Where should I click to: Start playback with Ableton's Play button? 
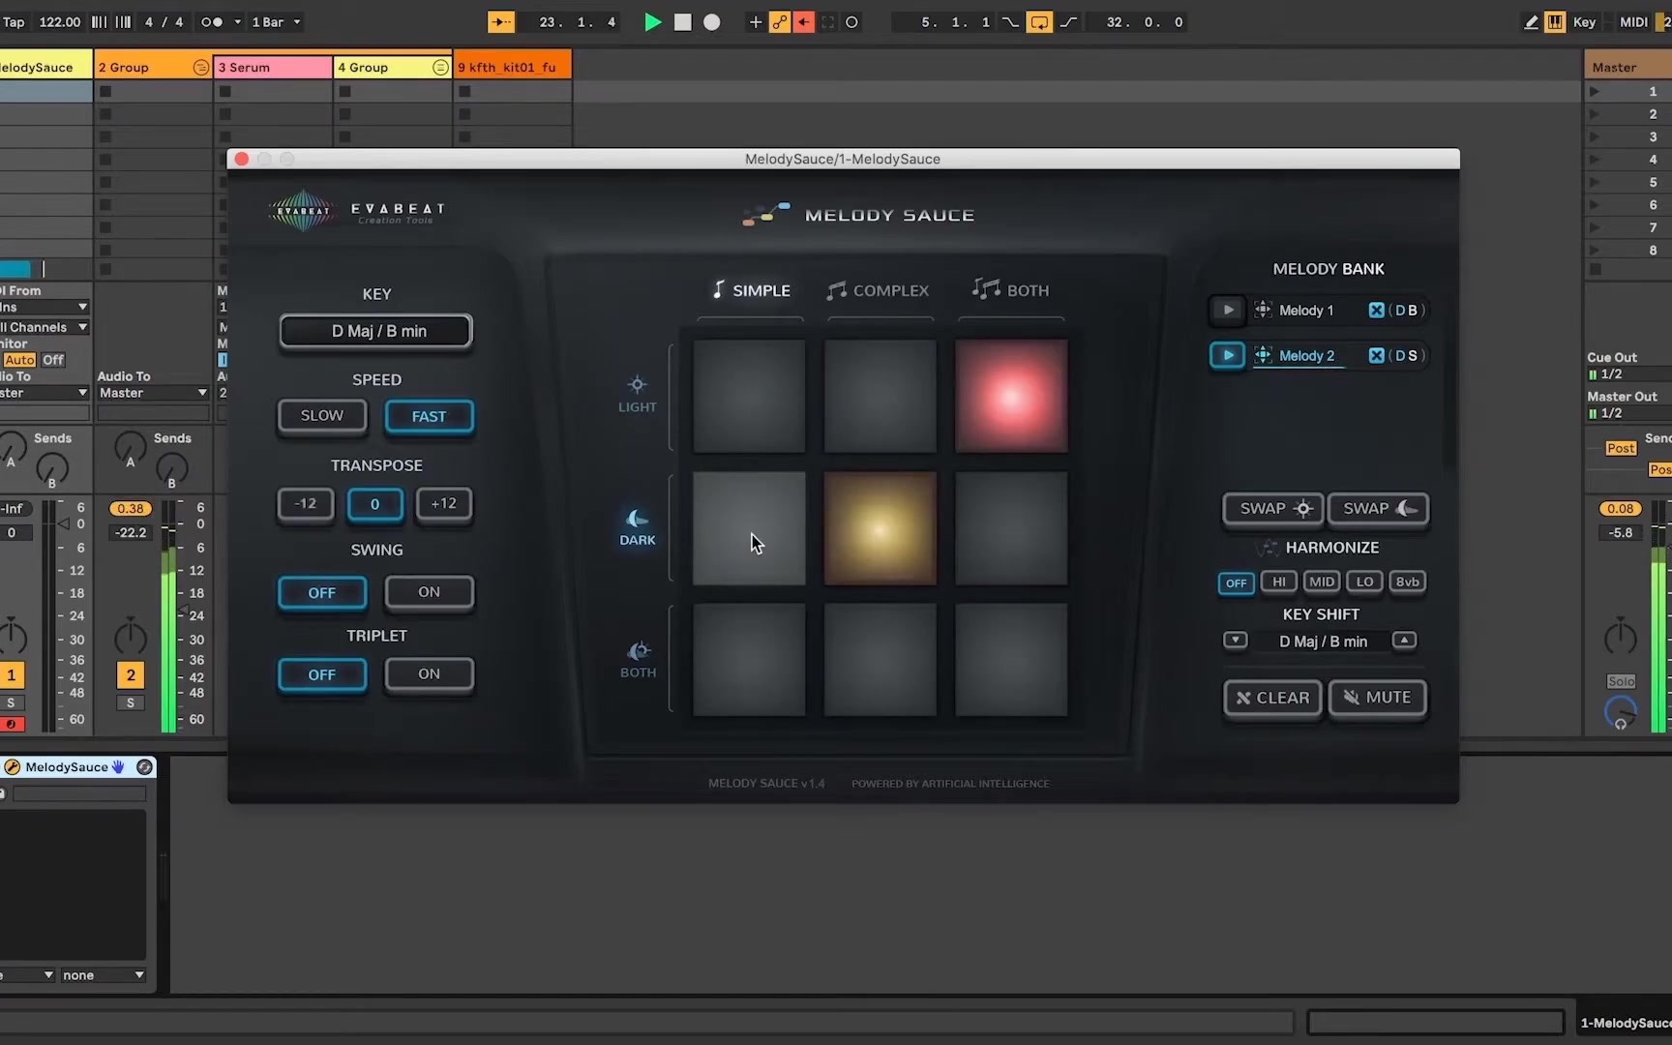[653, 22]
